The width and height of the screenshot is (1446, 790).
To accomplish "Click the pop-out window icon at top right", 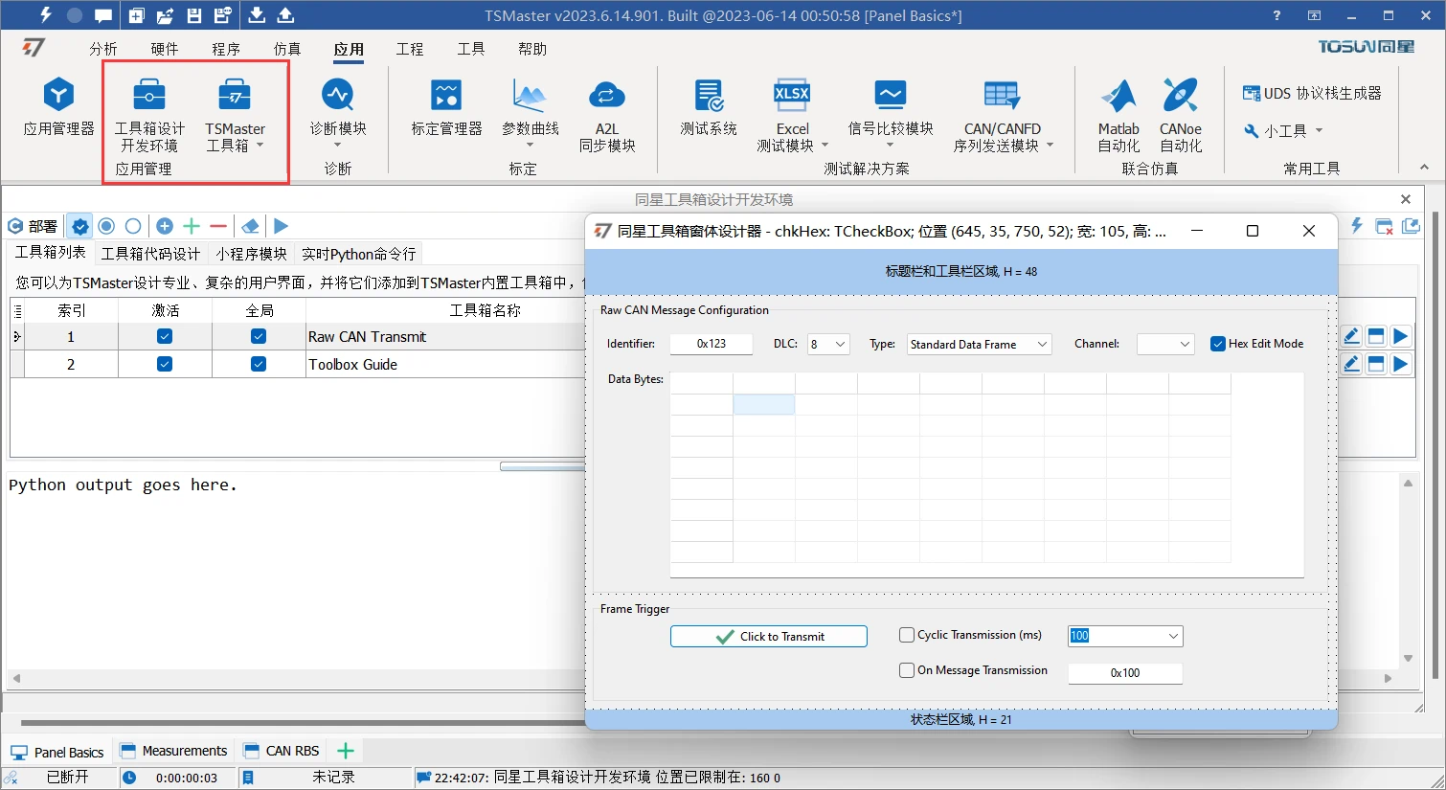I will pyautogui.click(x=1411, y=226).
